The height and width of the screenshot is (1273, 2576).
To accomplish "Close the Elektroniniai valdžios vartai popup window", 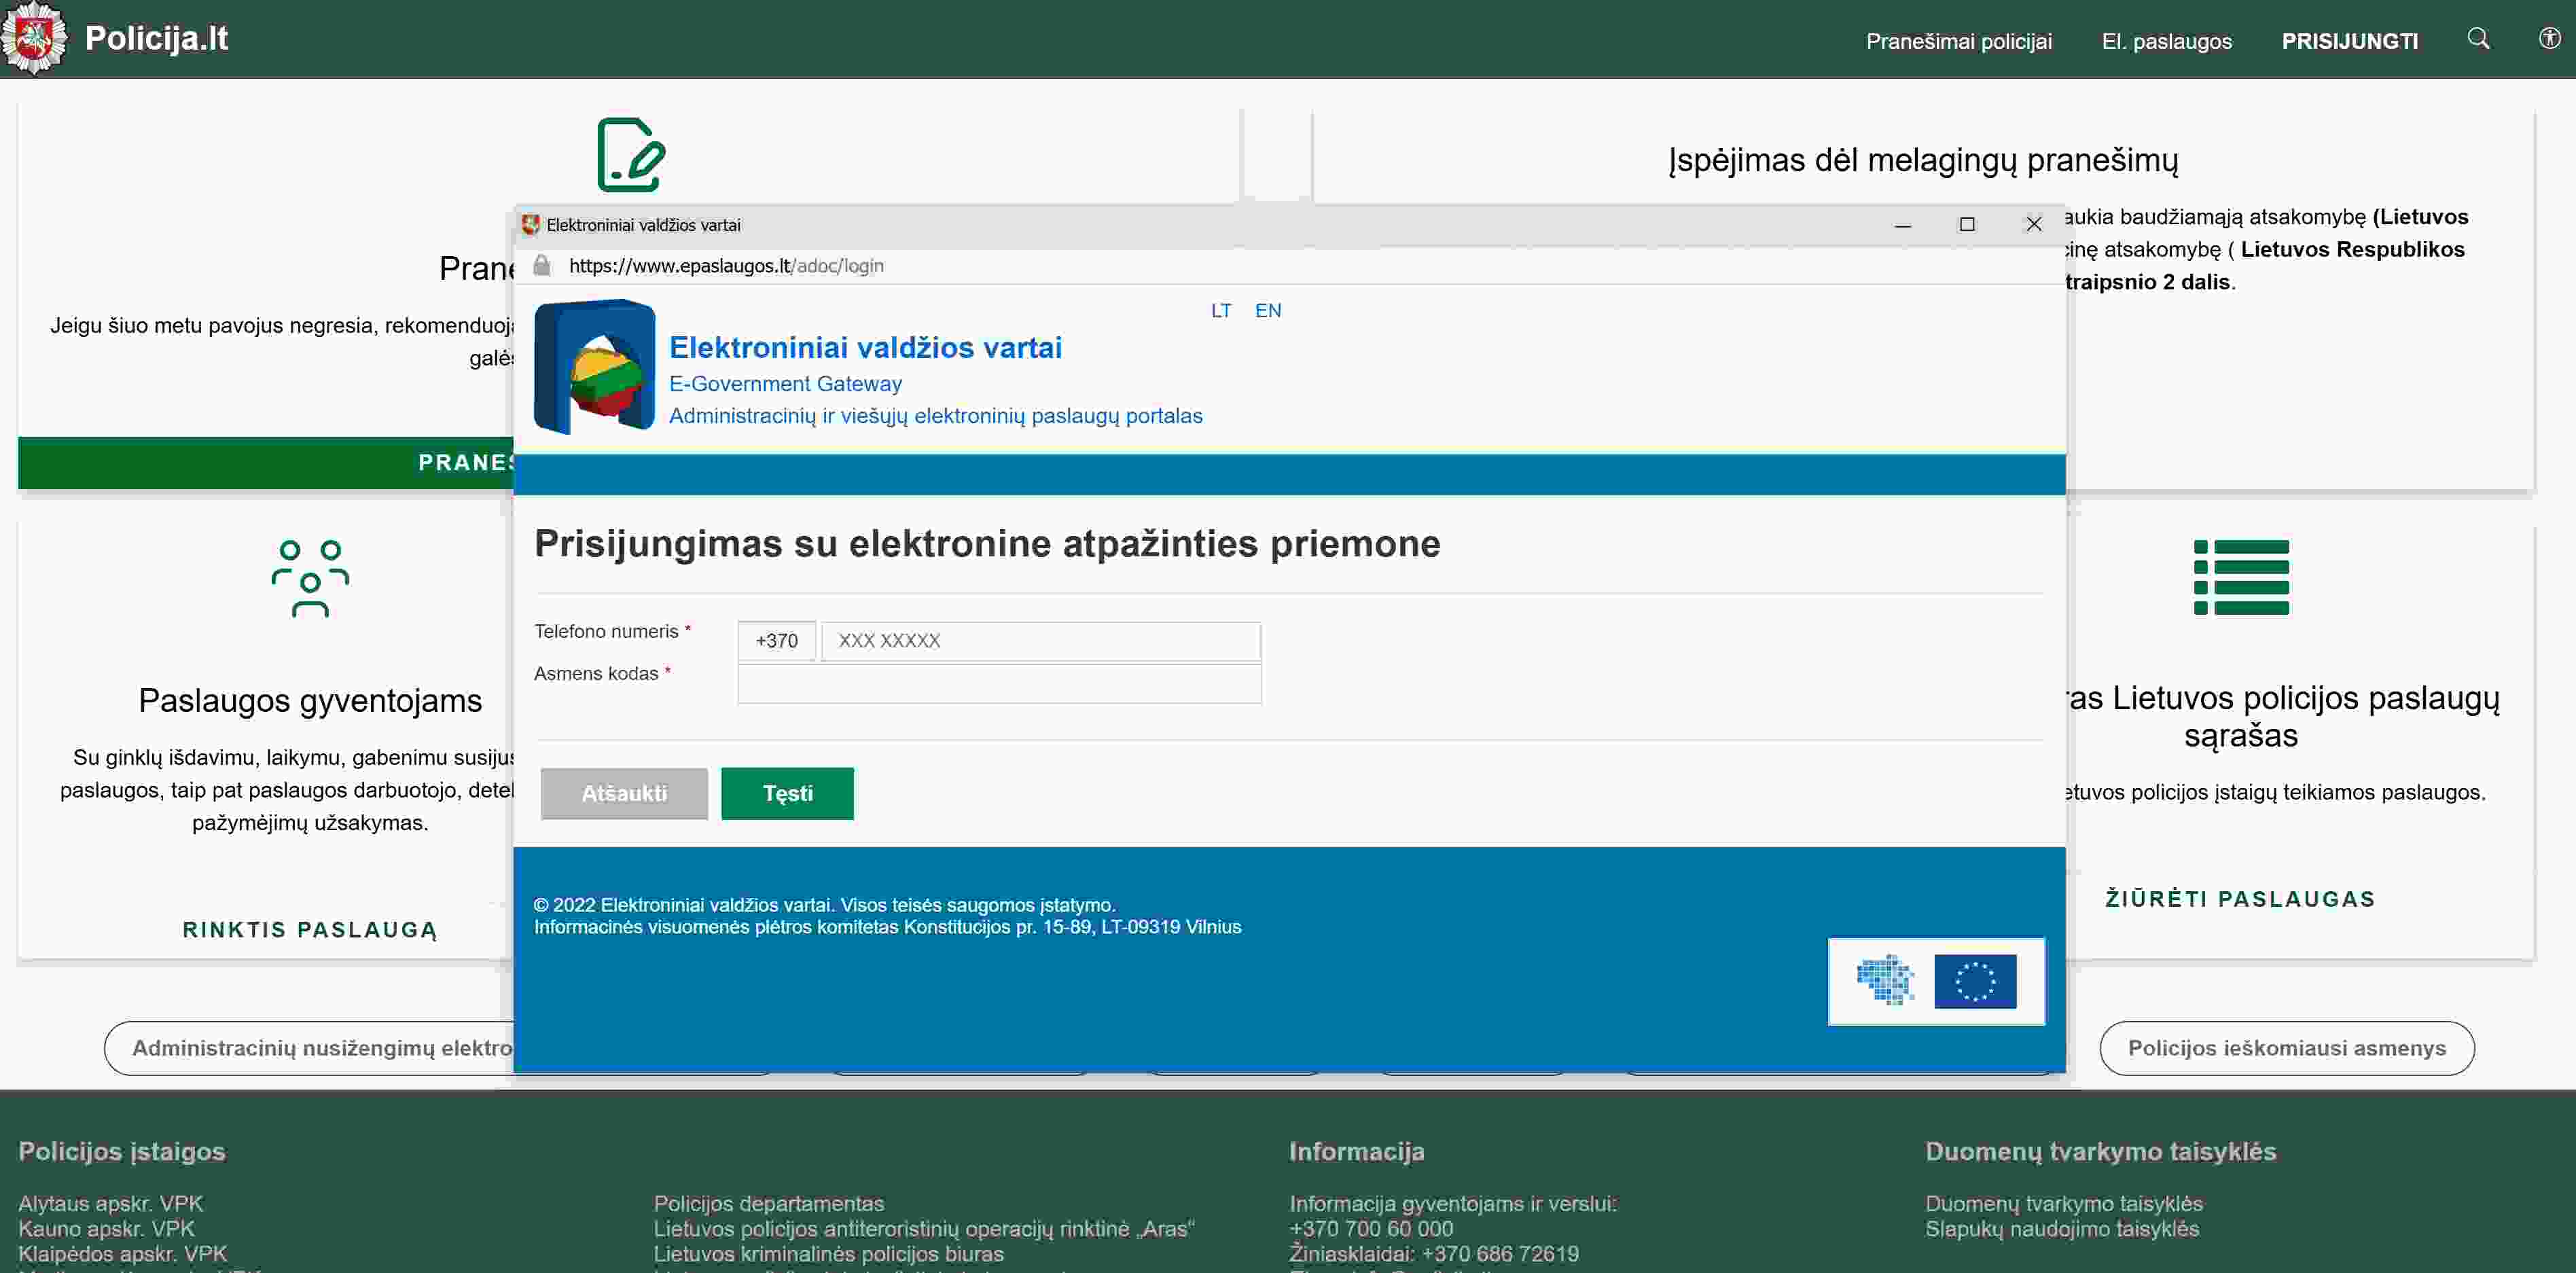I will (2033, 225).
